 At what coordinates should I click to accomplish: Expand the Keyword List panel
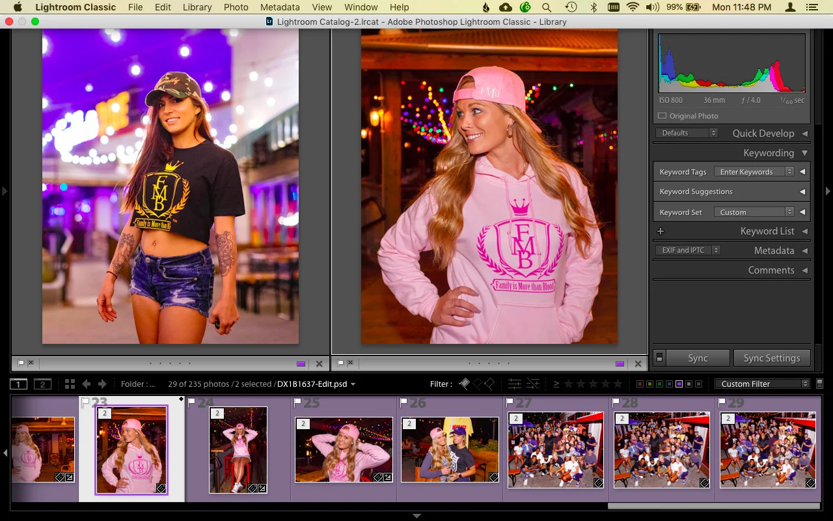(x=804, y=231)
